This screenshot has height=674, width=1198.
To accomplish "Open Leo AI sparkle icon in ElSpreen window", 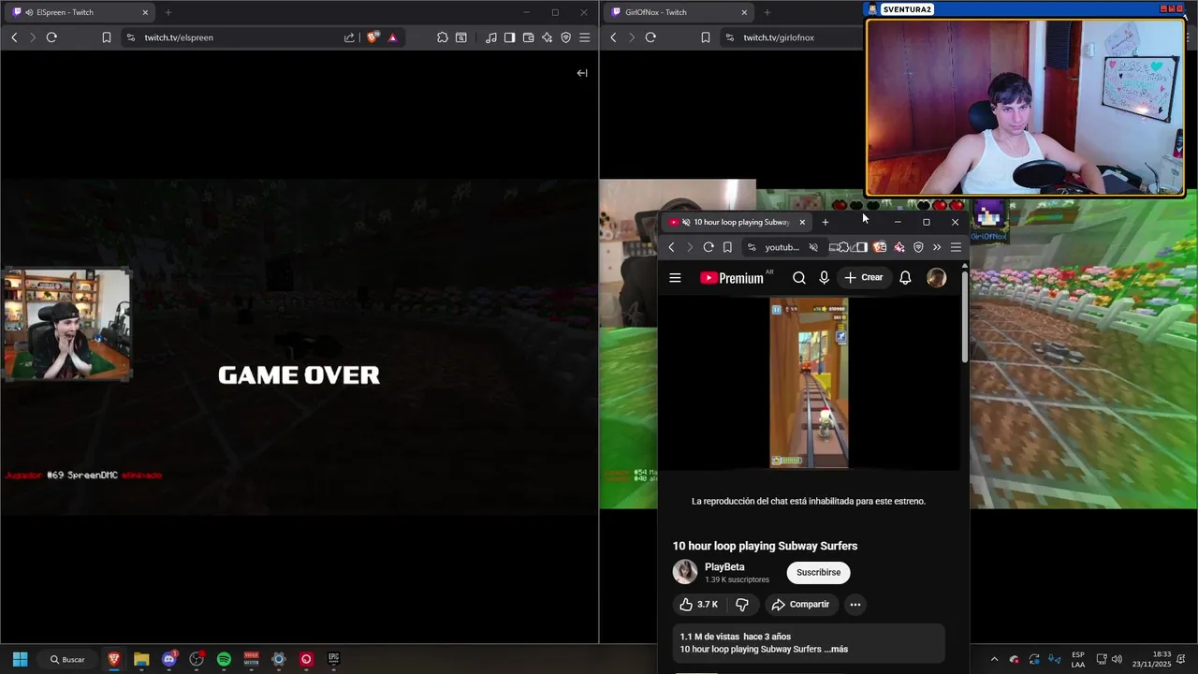I will pos(547,37).
